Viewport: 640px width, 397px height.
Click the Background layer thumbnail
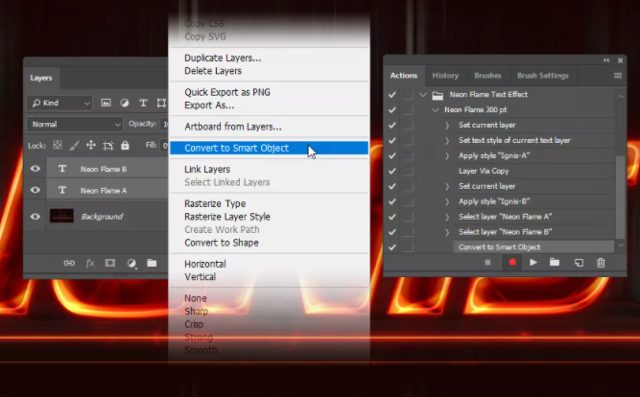click(61, 217)
